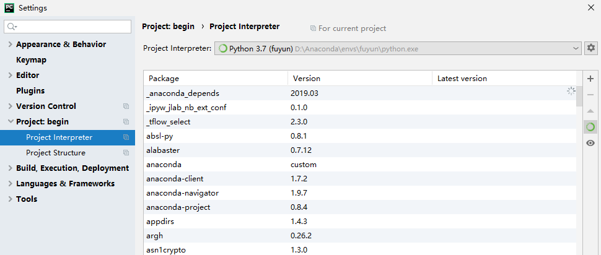Select the anaconda-project package row
Viewport: 601px width, 255px height.
tap(360, 207)
